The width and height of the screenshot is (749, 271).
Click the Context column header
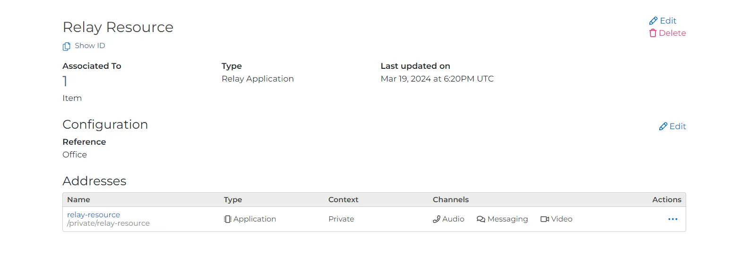(x=343, y=200)
